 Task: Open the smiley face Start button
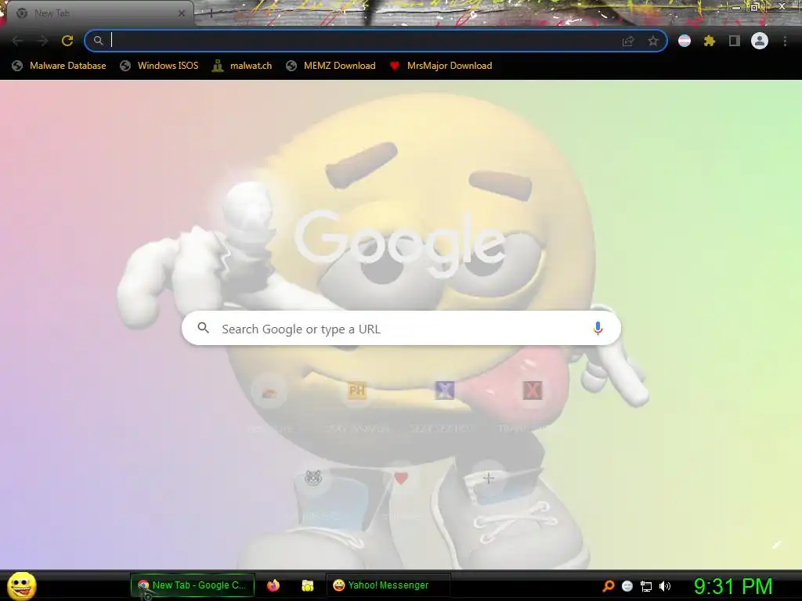[x=21, y=585]
